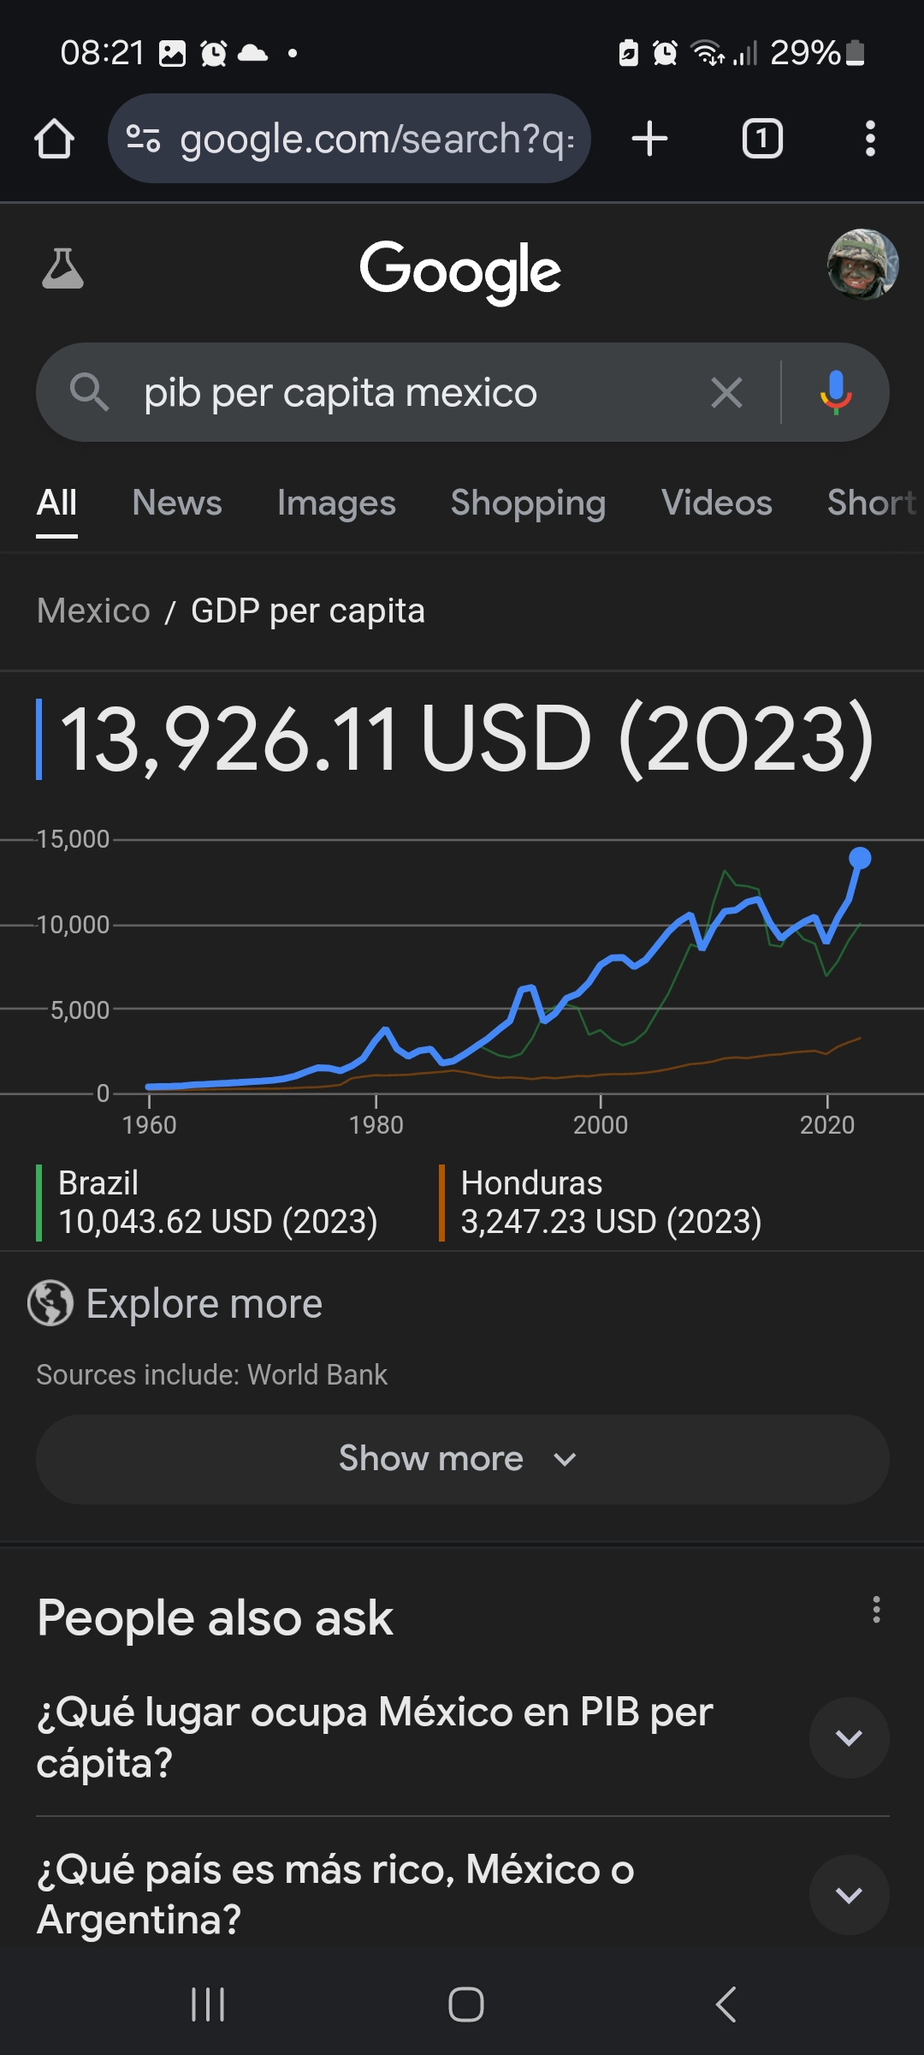This screenshot has width=924, height=2055.
Task: Start voice search with microphone icon
Action: (x=836, y=393)
